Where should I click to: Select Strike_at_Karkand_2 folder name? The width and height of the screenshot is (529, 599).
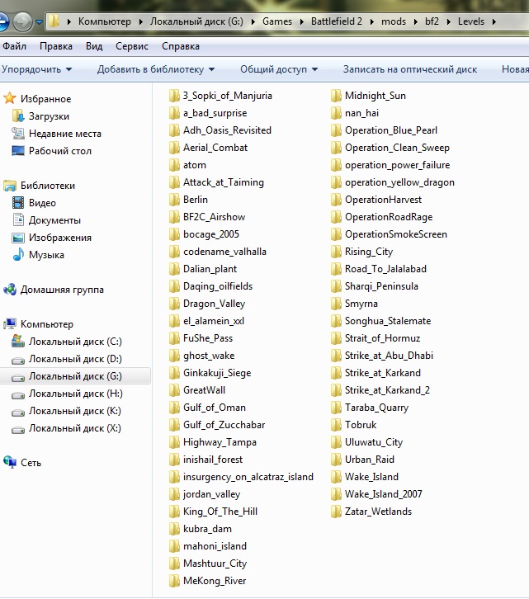(387, 390)
